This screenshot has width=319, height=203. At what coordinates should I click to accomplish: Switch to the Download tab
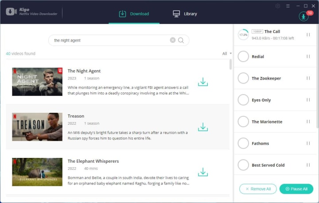pyautogui.click(x=134, y=14)
